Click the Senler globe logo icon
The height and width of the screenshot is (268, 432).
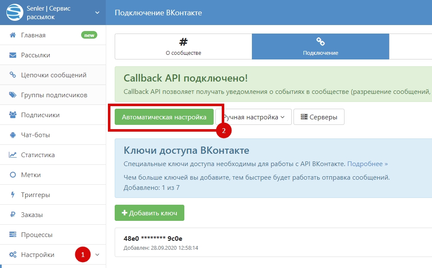coord(14,12)
